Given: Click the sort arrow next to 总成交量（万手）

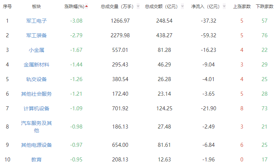Looking at the screenshot, I should point(138,7).
